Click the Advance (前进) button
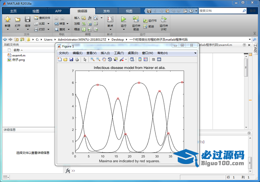The width and height of the screenshot is (260, 182). coord(149,26)
